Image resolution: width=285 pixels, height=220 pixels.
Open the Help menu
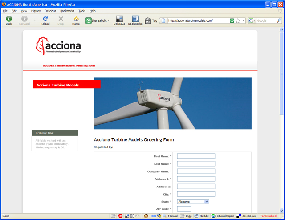(x=93, y=11)
